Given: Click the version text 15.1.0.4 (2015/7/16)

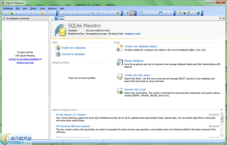Looking at the screenshot, I should coord(98,31).
